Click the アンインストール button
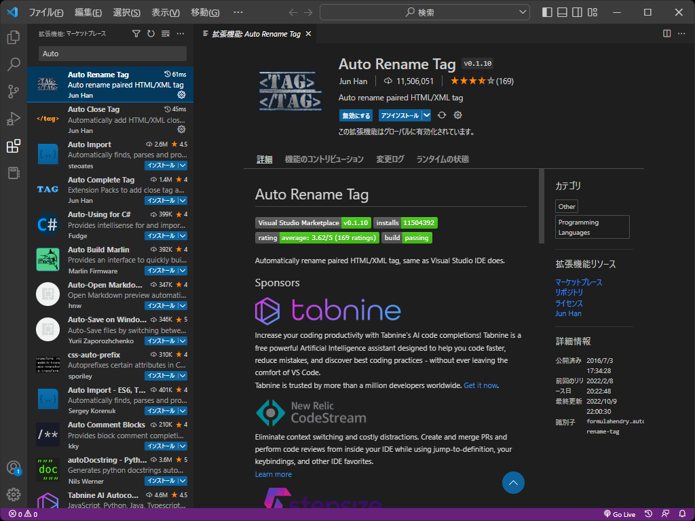This screenshot has width=695, height=521. [x=400, y=115]
